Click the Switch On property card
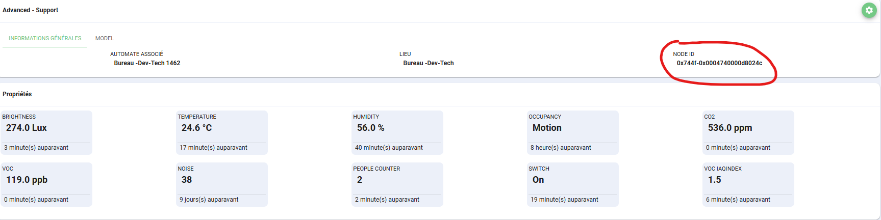The width and height of the screenshot is (881, 220). 573,184
